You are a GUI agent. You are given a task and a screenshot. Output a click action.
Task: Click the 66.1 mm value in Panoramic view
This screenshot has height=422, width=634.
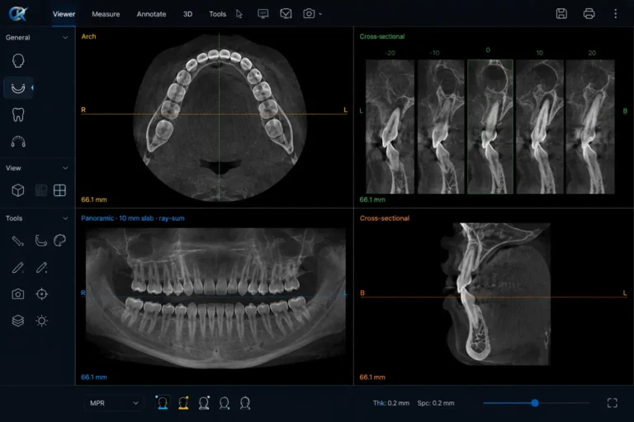pyautogui.click(x=94, y=377)
